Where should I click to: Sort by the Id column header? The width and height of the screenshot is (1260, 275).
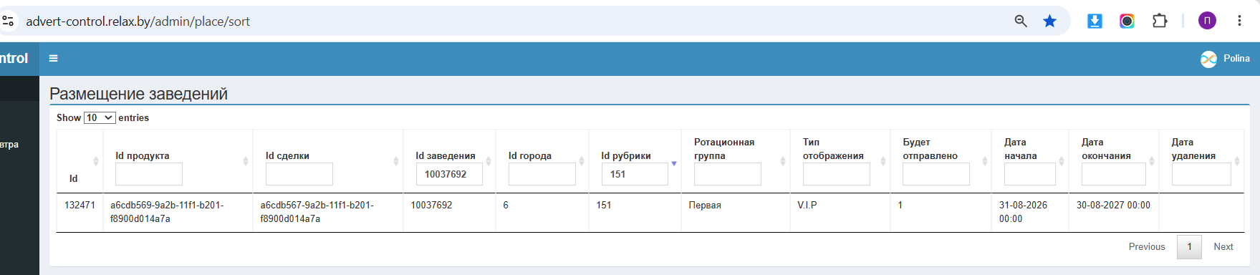click(x=73, y=178)
